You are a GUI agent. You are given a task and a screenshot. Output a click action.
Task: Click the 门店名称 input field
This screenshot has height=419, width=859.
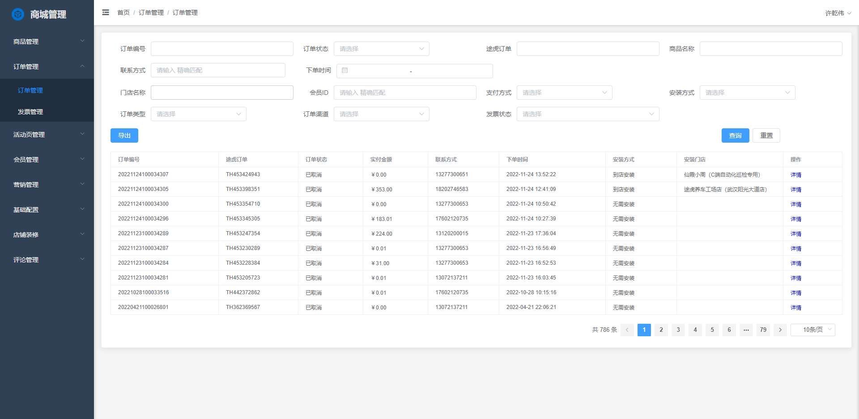click(x=222, y=93)
